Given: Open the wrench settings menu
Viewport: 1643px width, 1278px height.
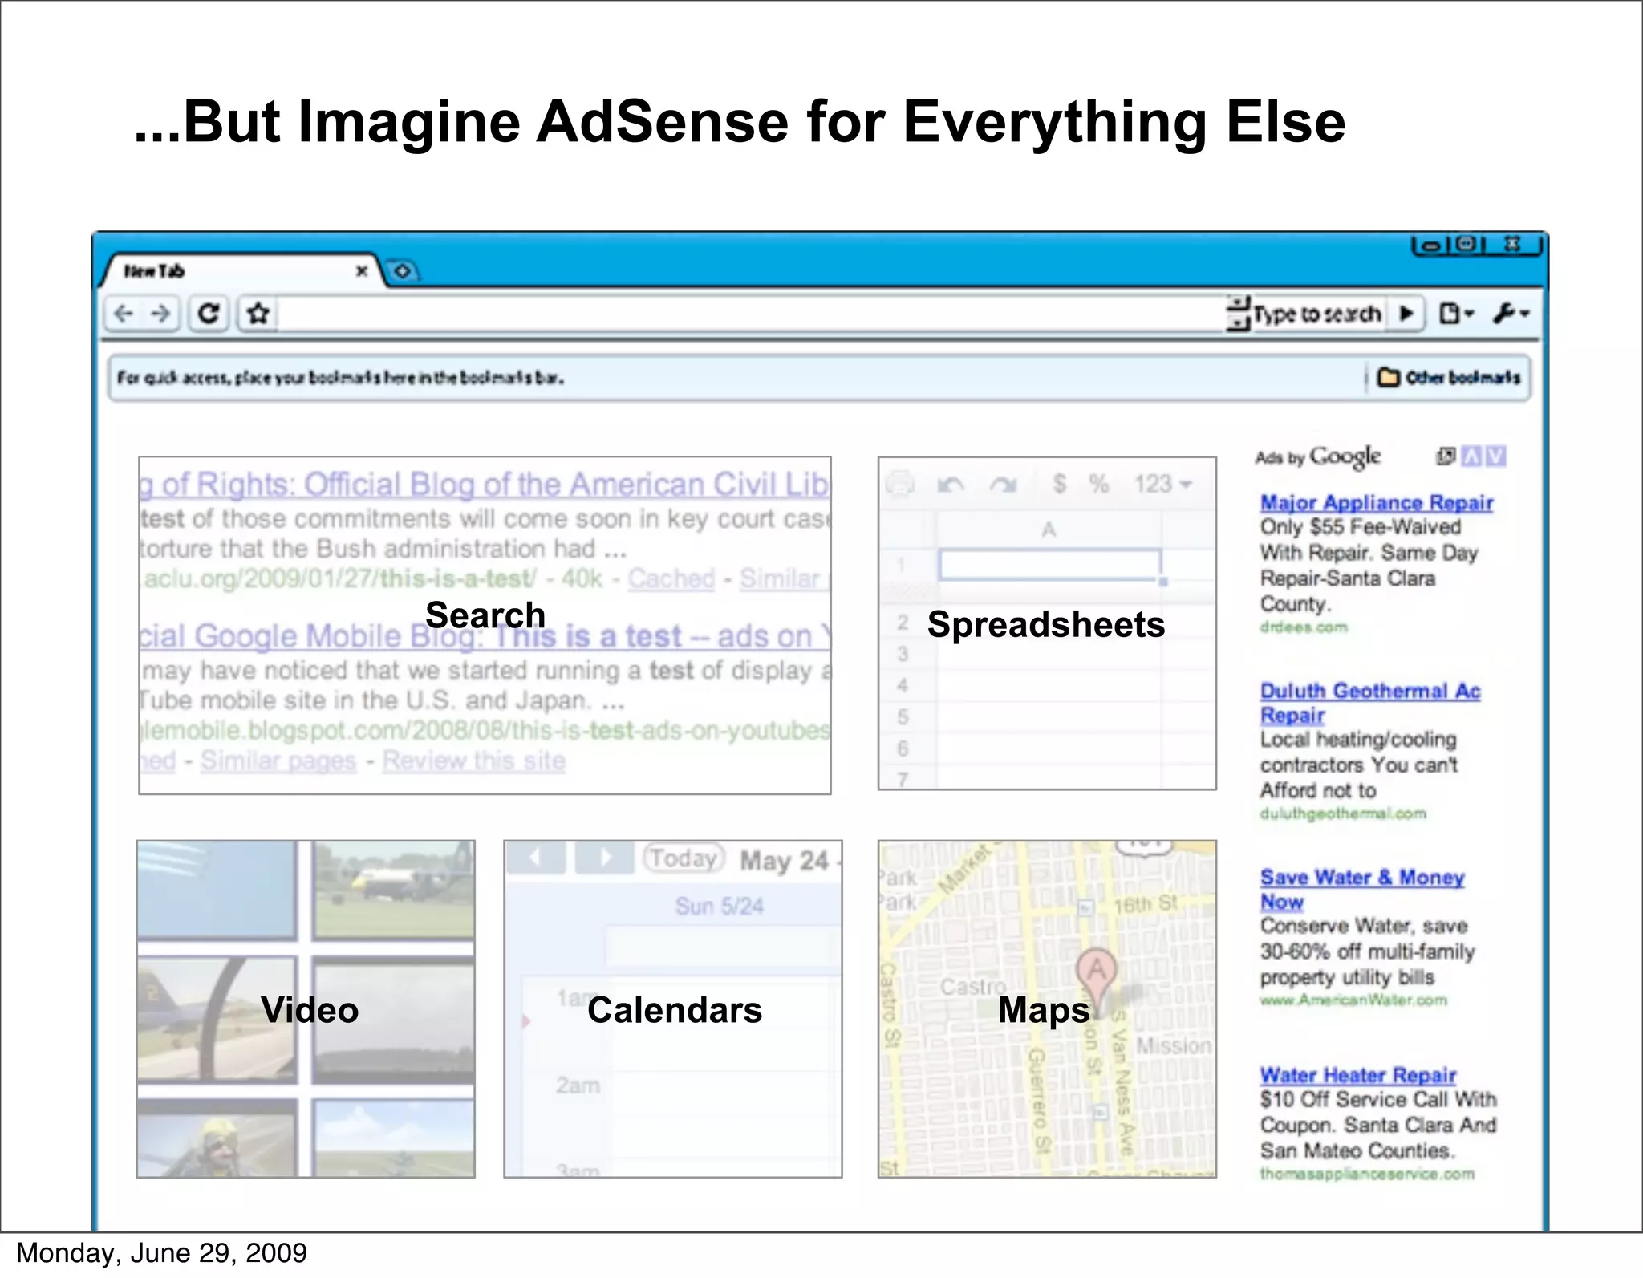Looking at the screenshot, I should 1512,313.
